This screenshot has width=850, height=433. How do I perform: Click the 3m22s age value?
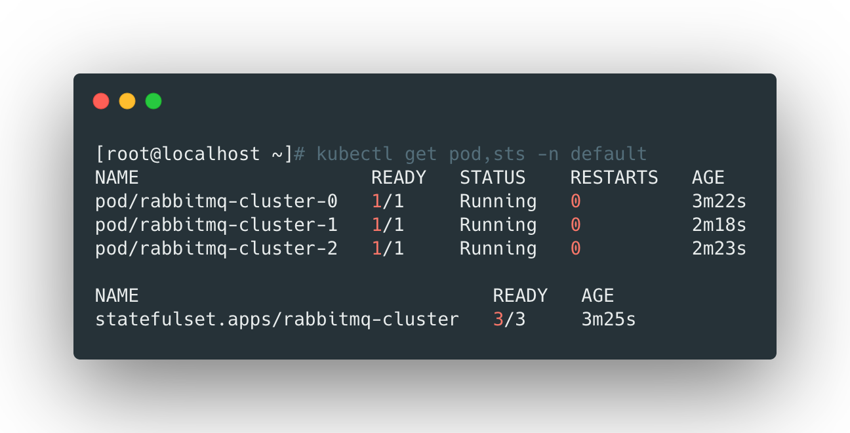(719, 201)
